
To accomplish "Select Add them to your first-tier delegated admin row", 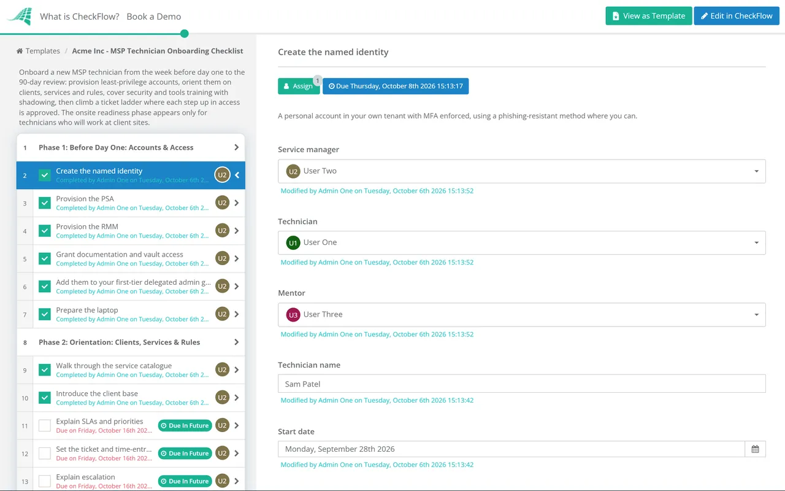I will click(x=131, y=286).
